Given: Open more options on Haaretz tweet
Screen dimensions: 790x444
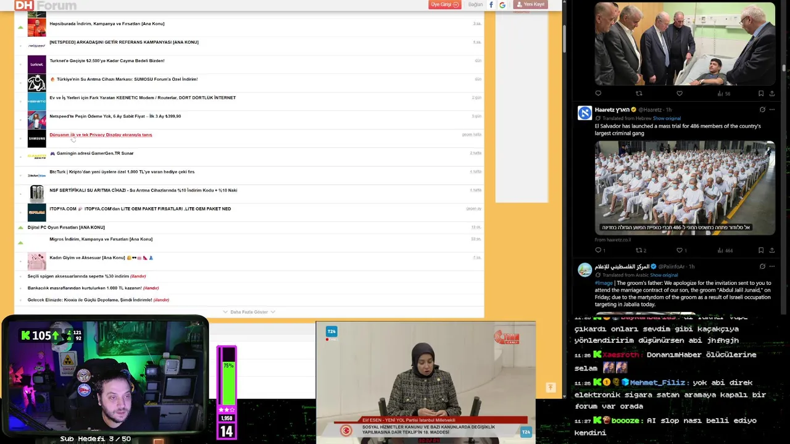Looking at the screenshot, I should point(772,110).
